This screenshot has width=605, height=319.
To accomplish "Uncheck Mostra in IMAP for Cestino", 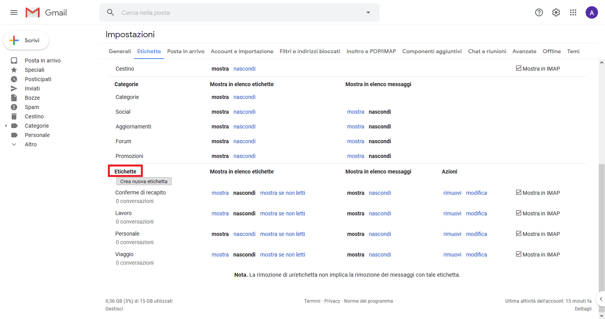I will [518, 68].
